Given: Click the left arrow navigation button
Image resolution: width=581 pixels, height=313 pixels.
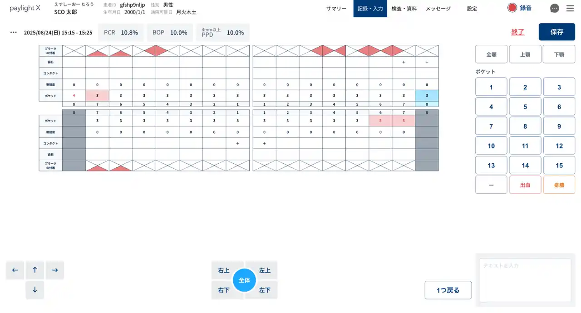Looking at the screenshot, I should pyautogui.click(x=15, y=270).
